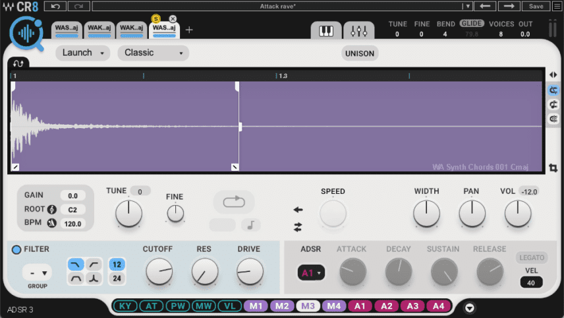Click the BPM detect metronome icon
The width and height of the screenshot is (564, 318).
point(52,223)
